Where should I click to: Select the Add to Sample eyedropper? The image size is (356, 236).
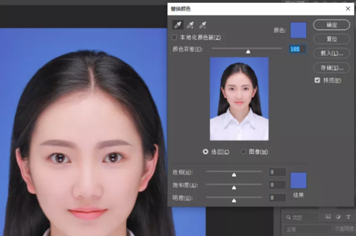point(190,25)
